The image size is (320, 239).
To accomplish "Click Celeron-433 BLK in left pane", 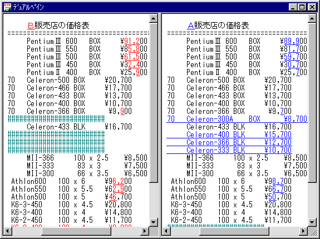I will pyautogui.click(x=56, y=127).
